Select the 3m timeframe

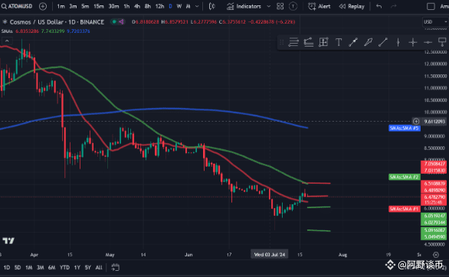click(x=73, y=6)
